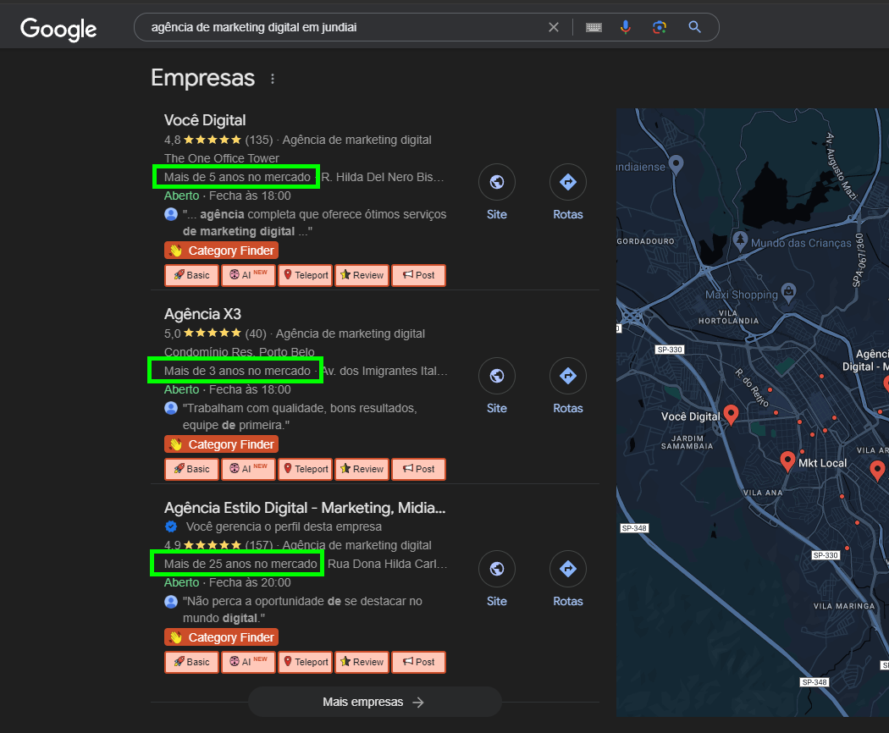Open the Agência X3 business listing title

point(202,314)
